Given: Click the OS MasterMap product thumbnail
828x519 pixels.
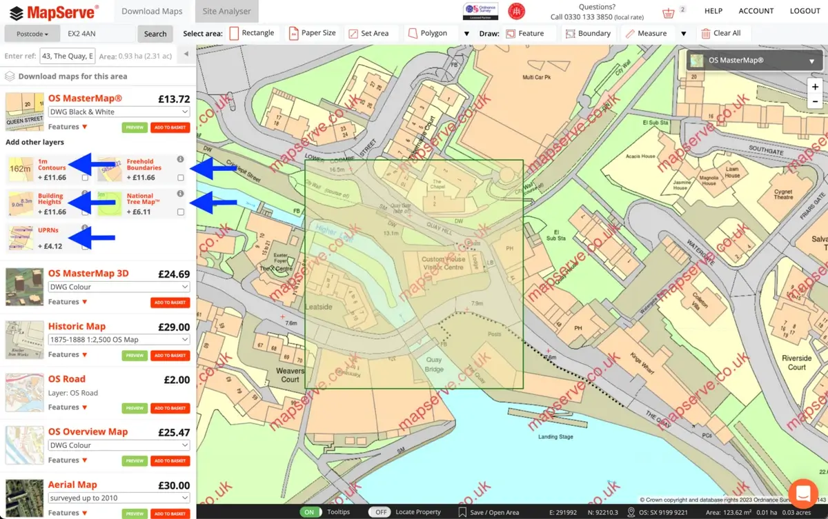Looking at the screenshot, I should click(24, 112).
